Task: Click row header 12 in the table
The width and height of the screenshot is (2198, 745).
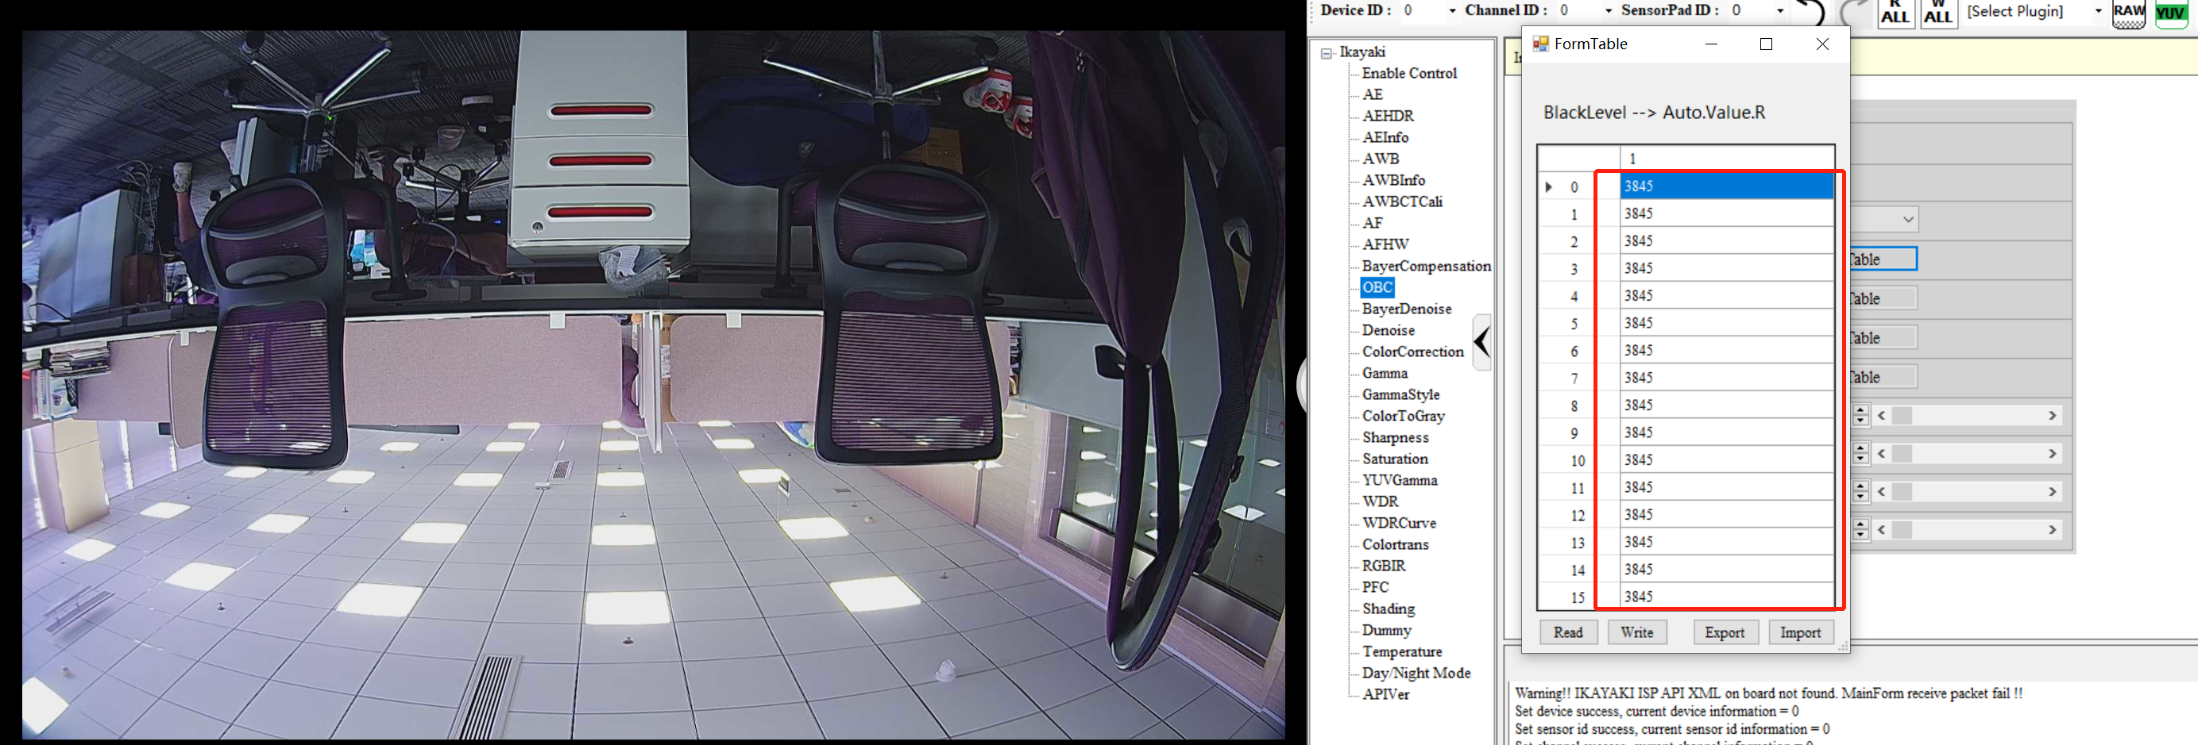Action: pyautogui.click(x=1578, y=515)
